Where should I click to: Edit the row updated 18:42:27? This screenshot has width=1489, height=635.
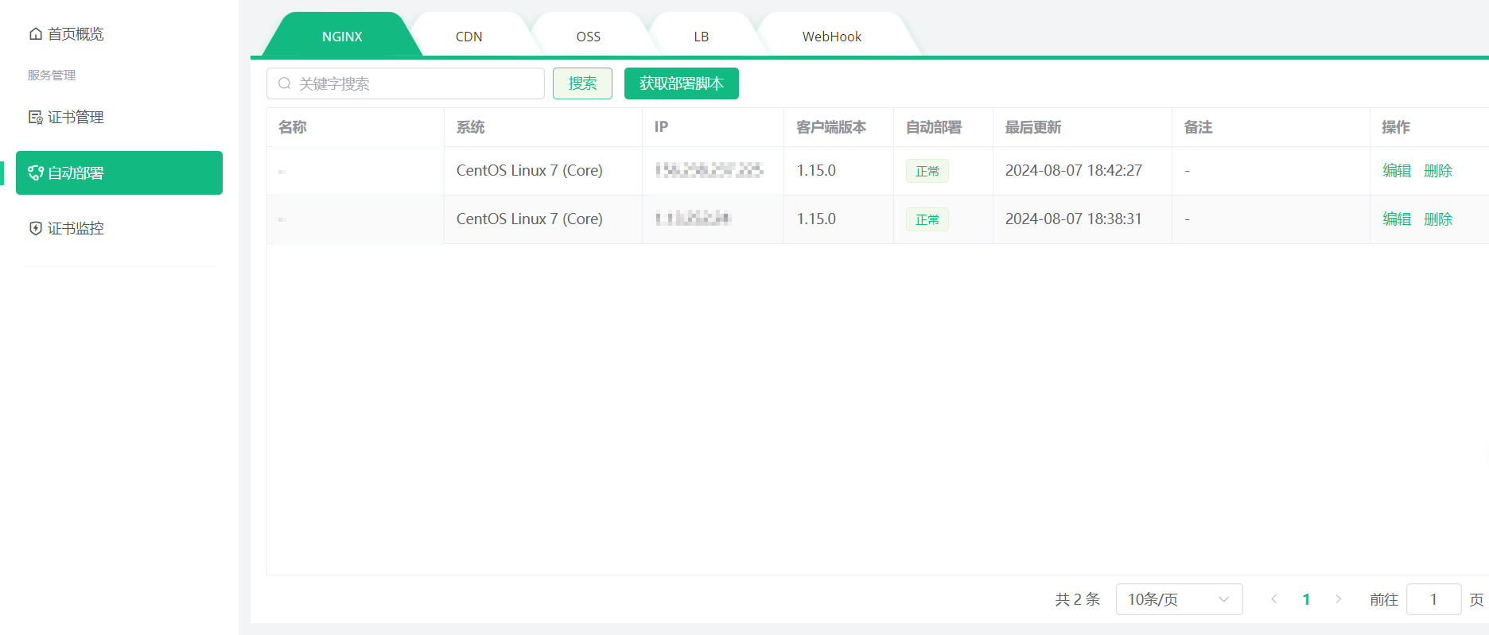pyautogui.click(x=1397, y=171)
